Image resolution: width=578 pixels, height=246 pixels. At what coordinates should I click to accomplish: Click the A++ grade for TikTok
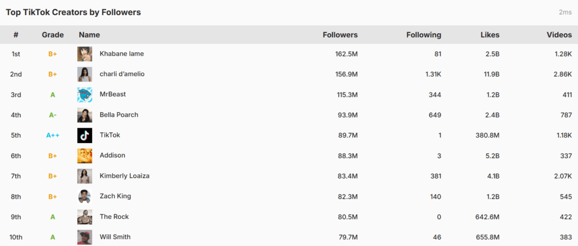click(52, 135)
